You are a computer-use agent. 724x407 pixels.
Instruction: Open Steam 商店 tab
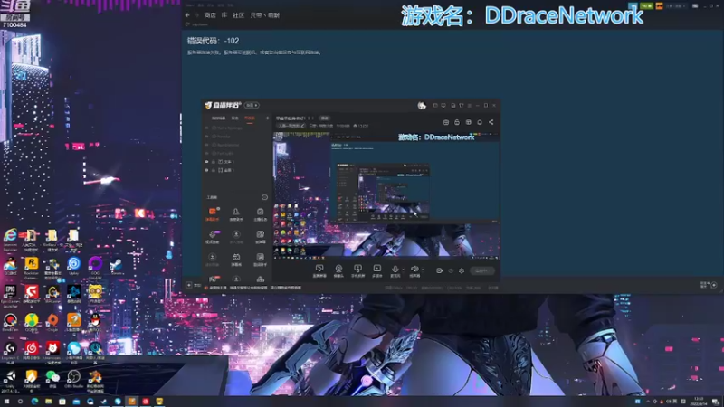pyautogui.click(x=210, y=15)
